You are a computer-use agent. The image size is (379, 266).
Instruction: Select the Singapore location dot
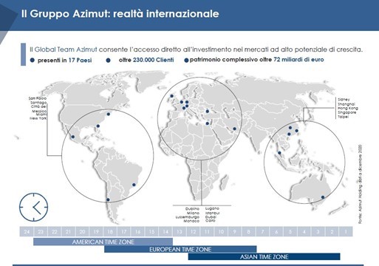pyautogui.click(x=279, y=153)
